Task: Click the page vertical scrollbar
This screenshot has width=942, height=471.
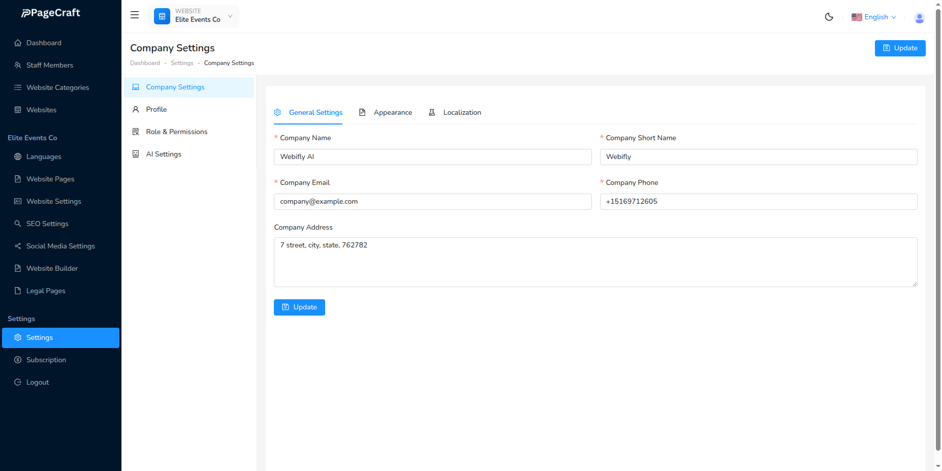Action: (x=938, y=229)
